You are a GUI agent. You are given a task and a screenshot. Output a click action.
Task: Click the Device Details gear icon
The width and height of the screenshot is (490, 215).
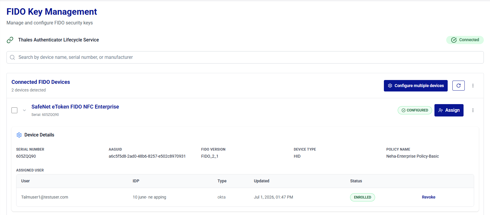(19, 135)
